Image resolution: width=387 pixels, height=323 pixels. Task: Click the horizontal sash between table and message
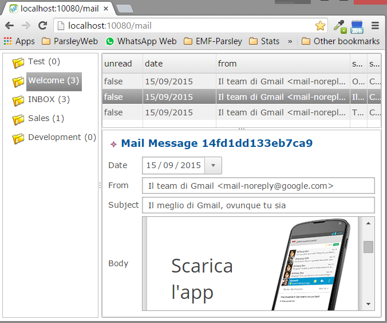click(242, 129)
